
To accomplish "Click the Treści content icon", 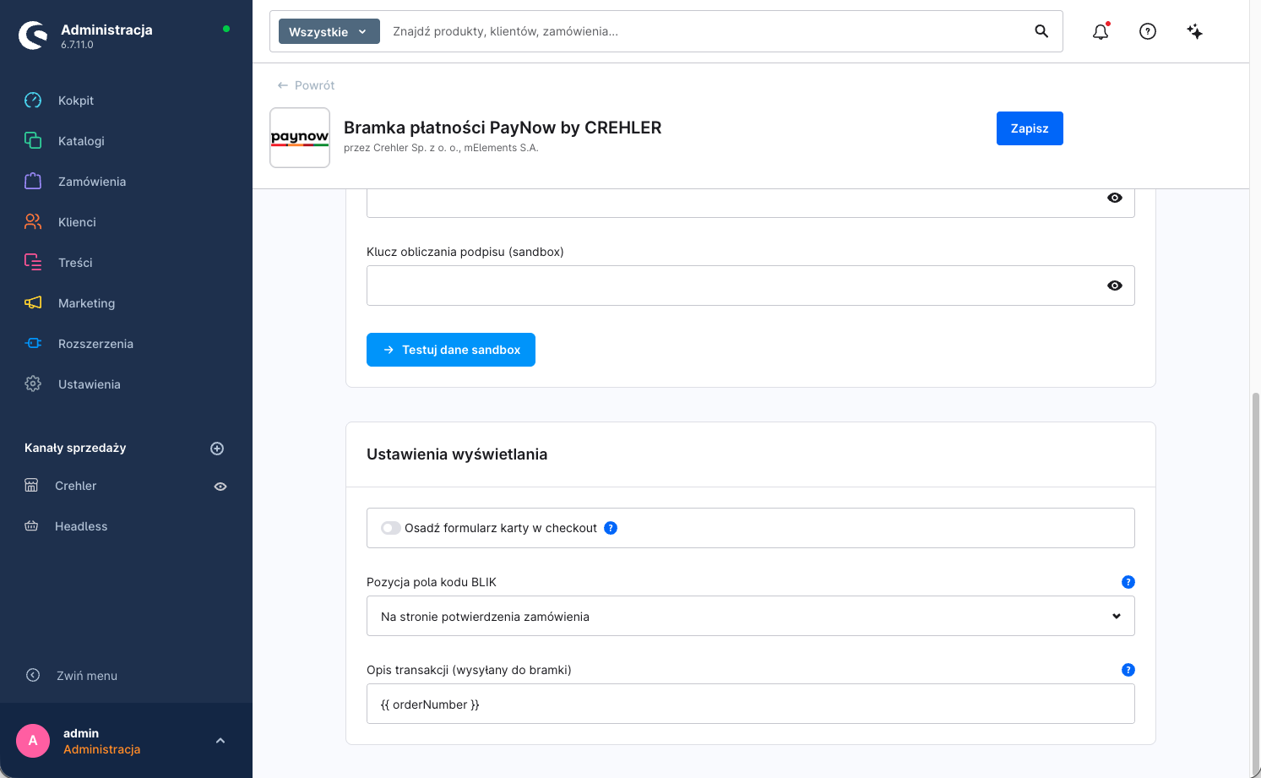I will coord(33,263).
